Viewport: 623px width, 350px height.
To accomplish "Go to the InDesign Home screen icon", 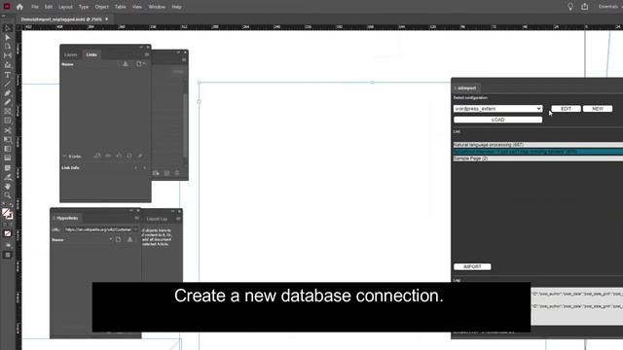I will pyautogui.click(x=19, y=7).
